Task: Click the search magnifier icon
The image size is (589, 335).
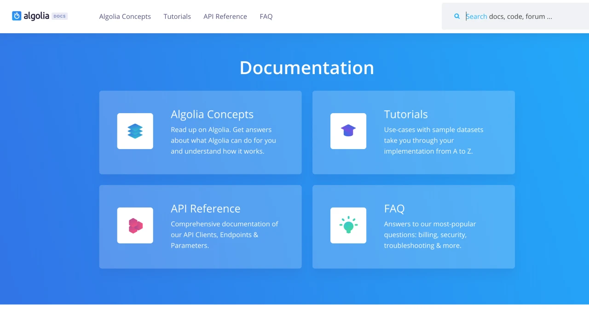Action: click(457, 16)
